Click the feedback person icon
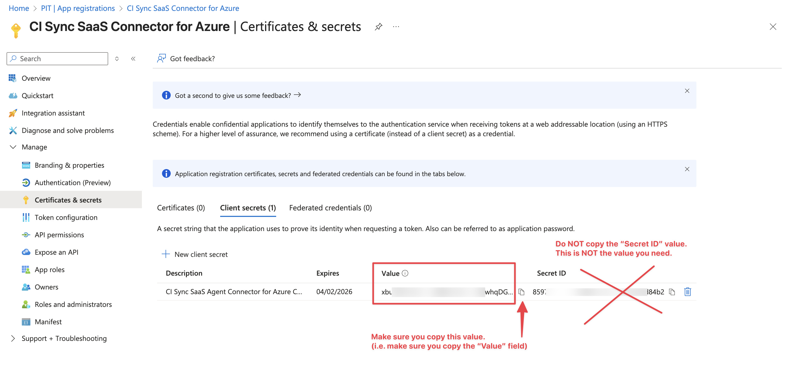 (x=161, y=58)
